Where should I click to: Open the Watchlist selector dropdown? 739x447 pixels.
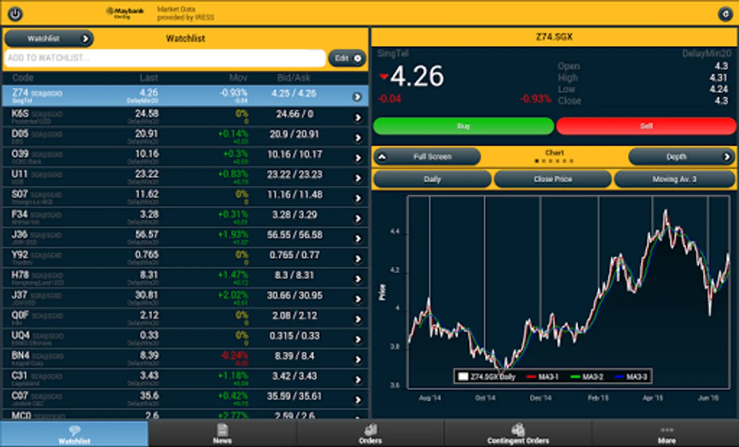coord(49,38)
